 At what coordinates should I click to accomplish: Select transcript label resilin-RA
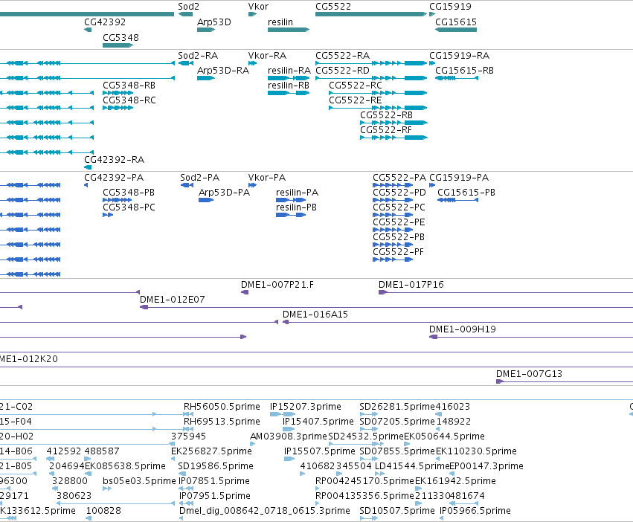[289, 71]
